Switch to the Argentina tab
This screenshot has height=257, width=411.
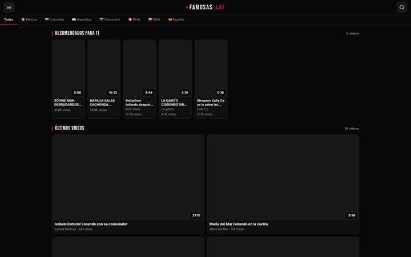[82, 19]
